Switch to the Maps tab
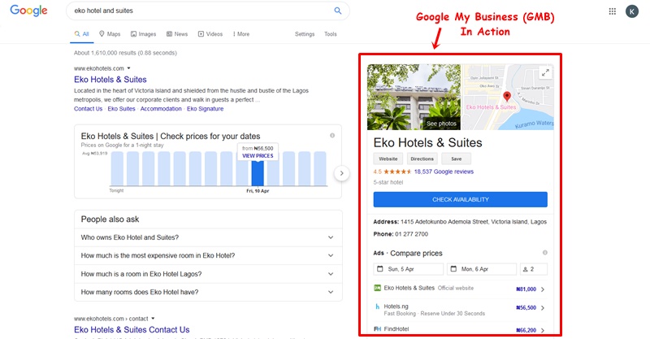 pos(110,34)
